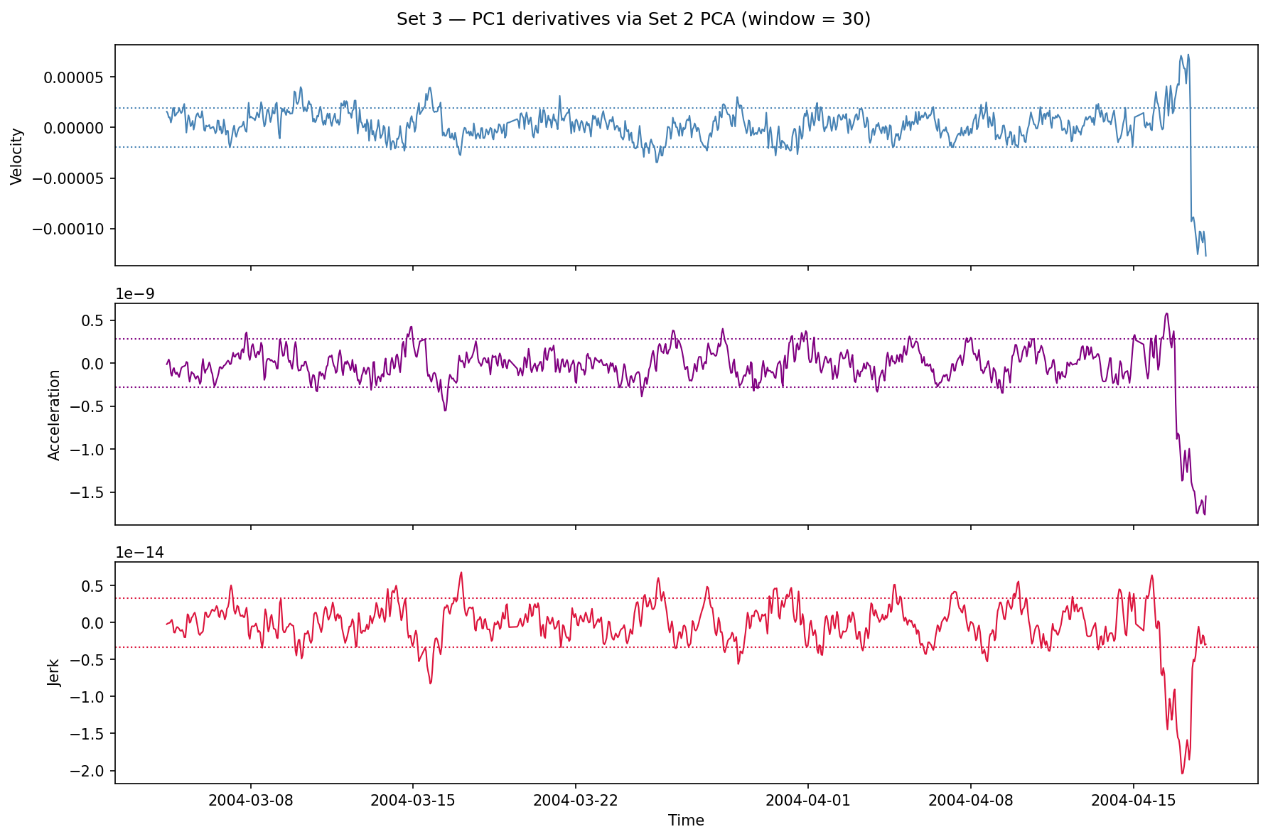
Task: Click the −1.5 tick on Acceleration axis
Action: coord(91,492)
